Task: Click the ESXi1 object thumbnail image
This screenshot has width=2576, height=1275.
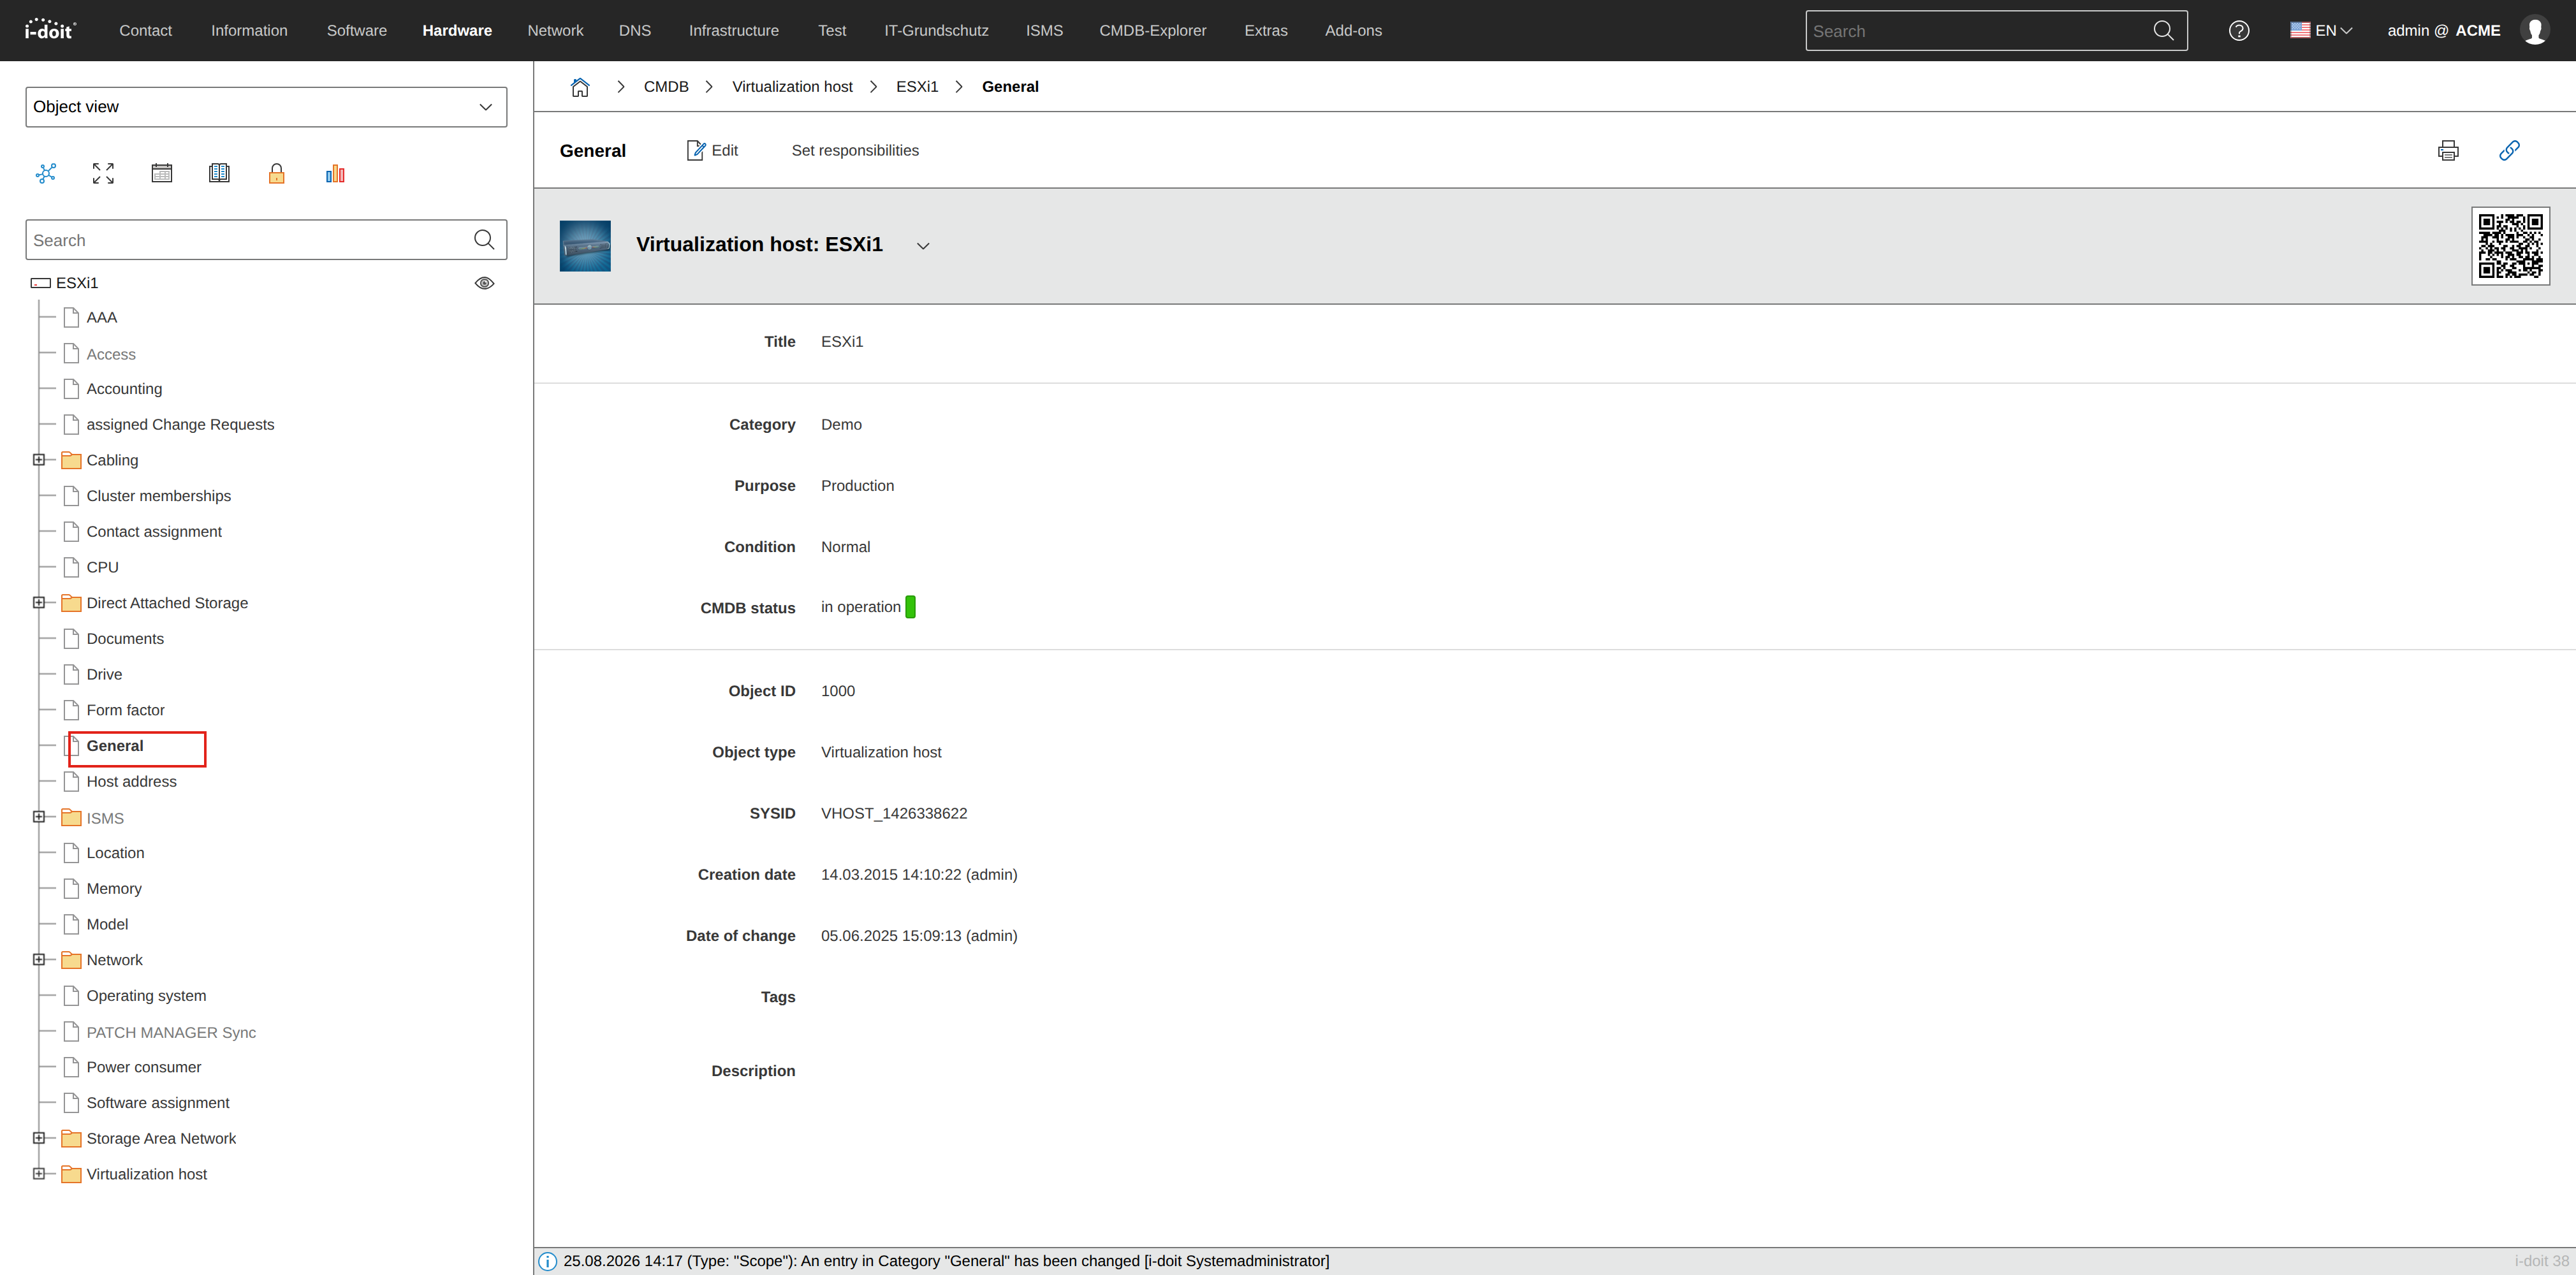Action: pyautogui.click(x=585, y=246)
